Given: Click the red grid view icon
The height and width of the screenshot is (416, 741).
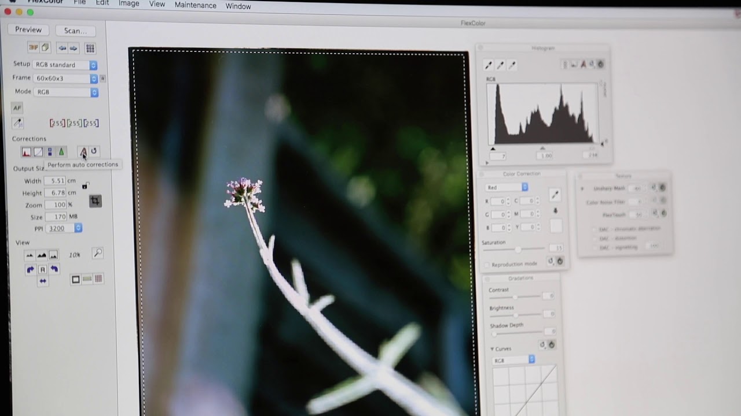Looking at the screenshot, I should click(98, 279).
